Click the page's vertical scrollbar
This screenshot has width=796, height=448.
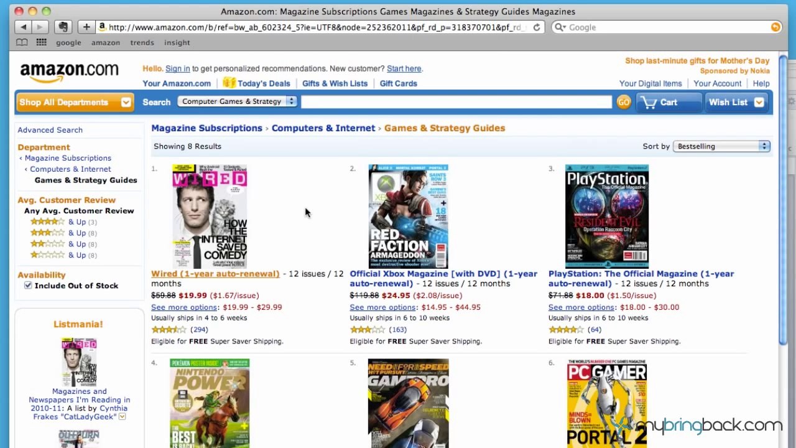coord(782,199)
